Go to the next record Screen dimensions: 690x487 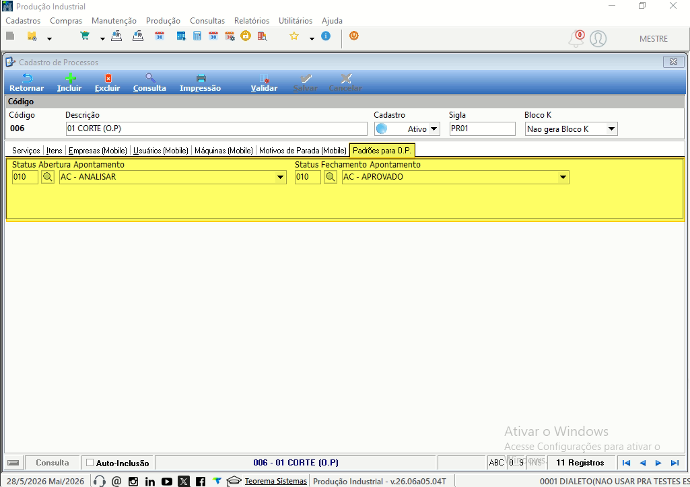[x=658, y=462]
